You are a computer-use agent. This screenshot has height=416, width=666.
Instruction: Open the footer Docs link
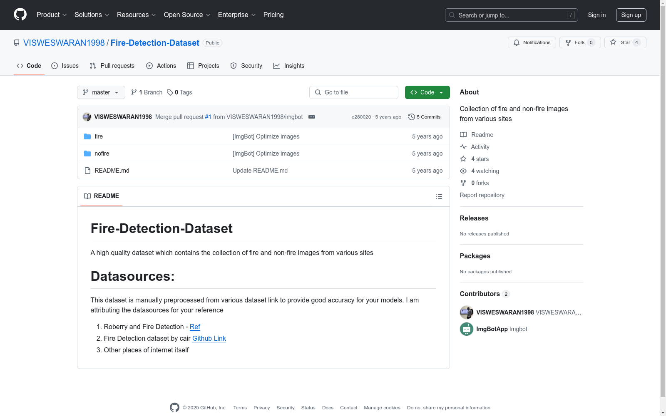tap(328, 408)
